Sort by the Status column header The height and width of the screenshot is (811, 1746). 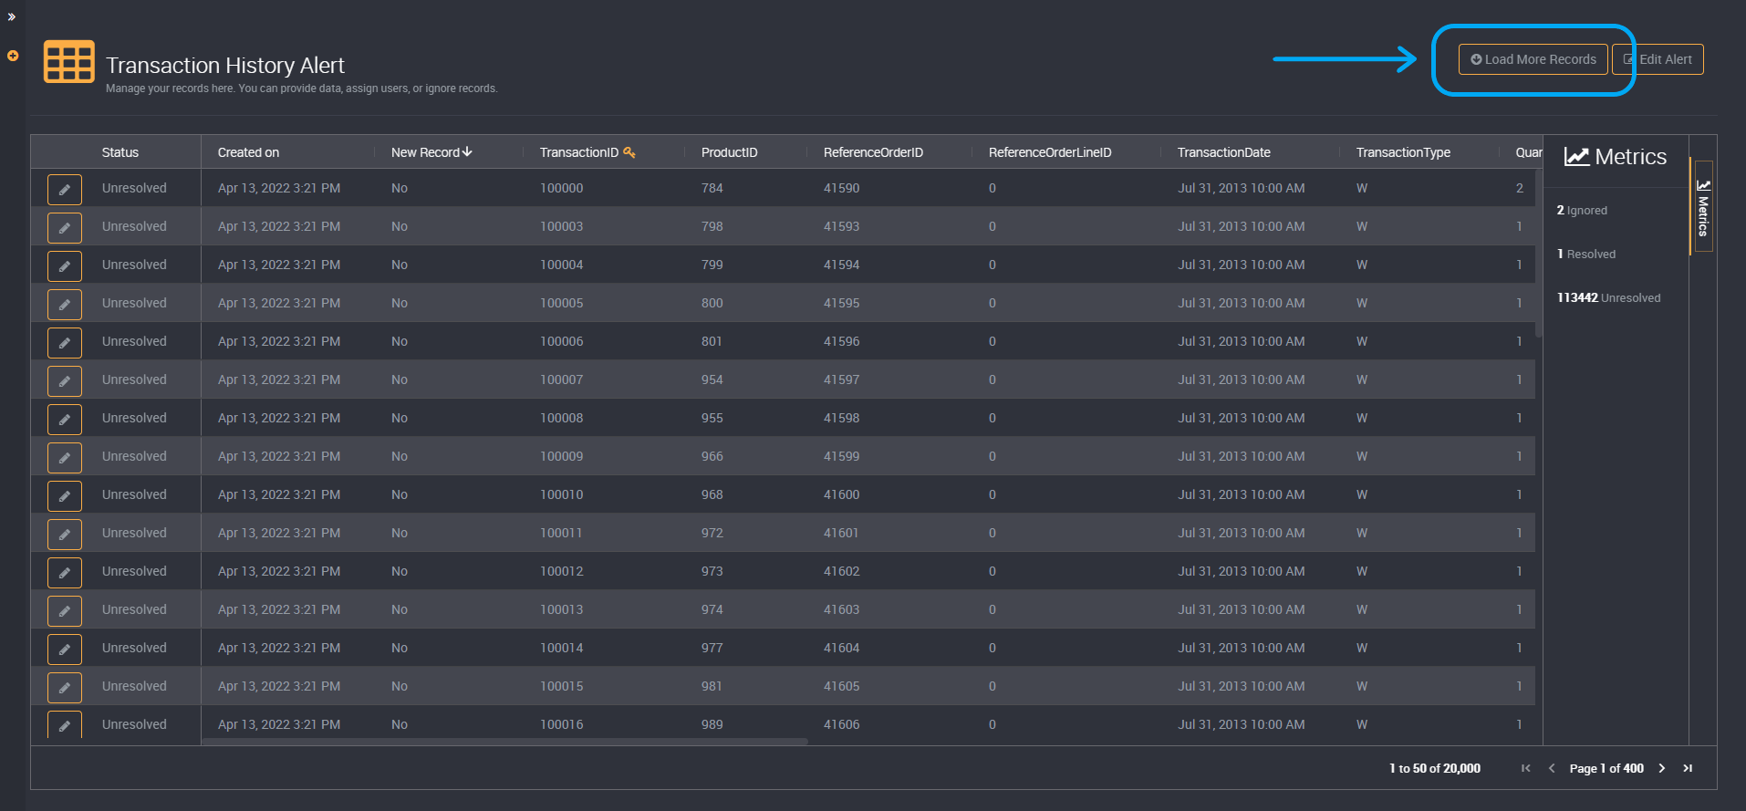point(120,152)
